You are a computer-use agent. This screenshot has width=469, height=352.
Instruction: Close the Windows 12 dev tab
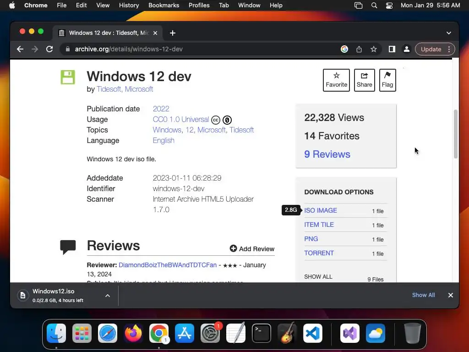(155, 33)
